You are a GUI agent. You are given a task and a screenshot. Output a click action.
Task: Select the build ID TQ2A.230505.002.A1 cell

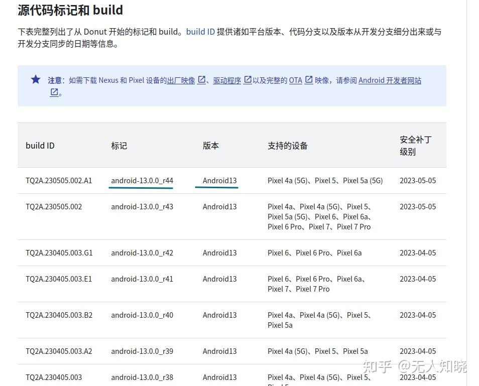pos(59,180)
